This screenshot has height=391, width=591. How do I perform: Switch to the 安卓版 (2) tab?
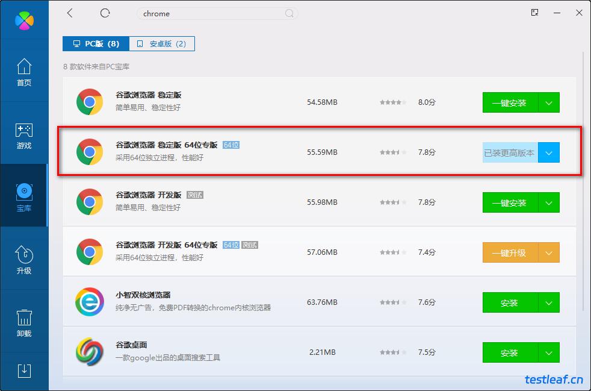pyautogui.click(x=161, y=44)
